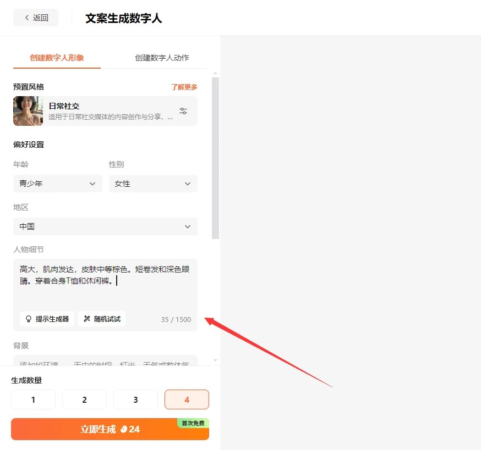Image resolution: width=481 pixels, height=450 pixels.
Task: Click the 日常社交 preset style thumbnail
Action: point(28,111)
